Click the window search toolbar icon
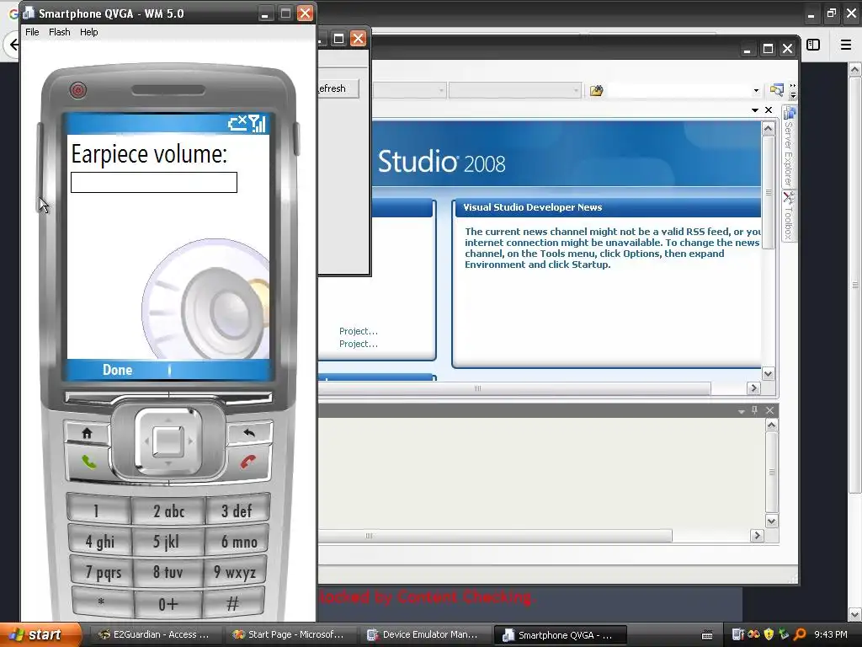The width and height of the screenshot is (862, 647). pyautogui.click(x=777, y=89)
